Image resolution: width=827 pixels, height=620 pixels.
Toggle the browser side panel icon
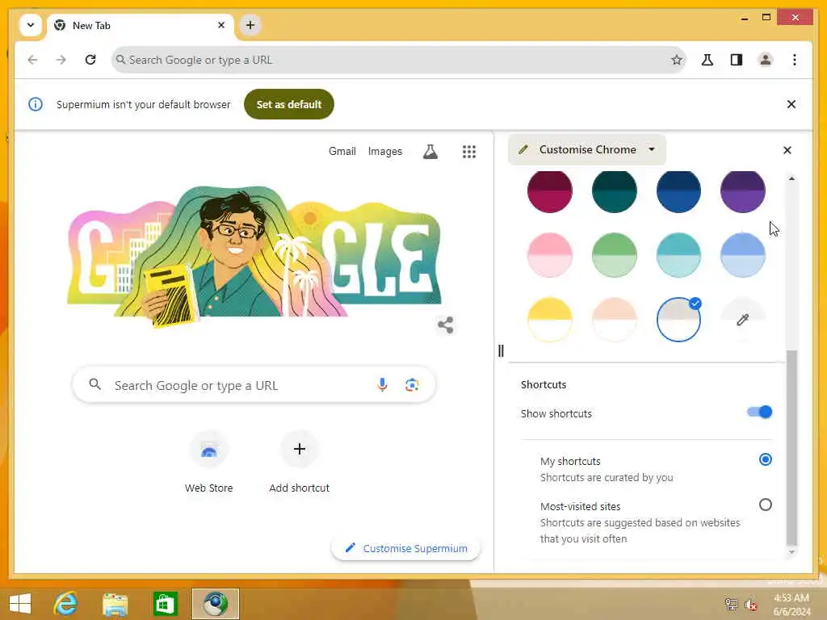(x=737, y=60)
